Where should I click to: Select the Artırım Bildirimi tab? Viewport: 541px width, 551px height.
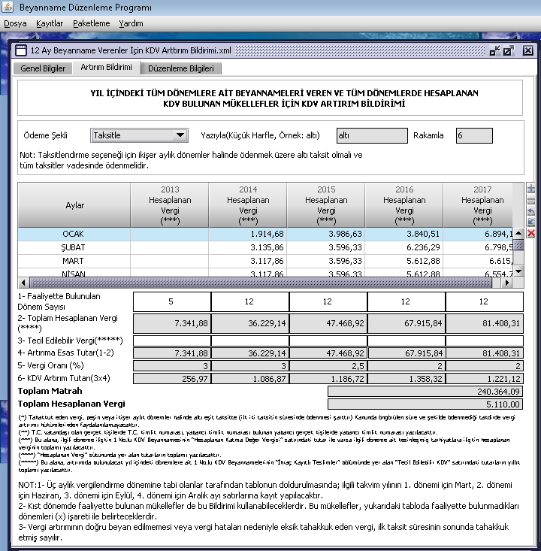click(x=107, y=67)
